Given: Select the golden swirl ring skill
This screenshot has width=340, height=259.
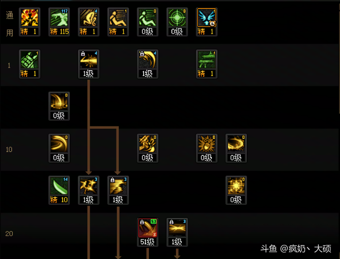Looking at the screenshot, I should (x=236, y=148).
